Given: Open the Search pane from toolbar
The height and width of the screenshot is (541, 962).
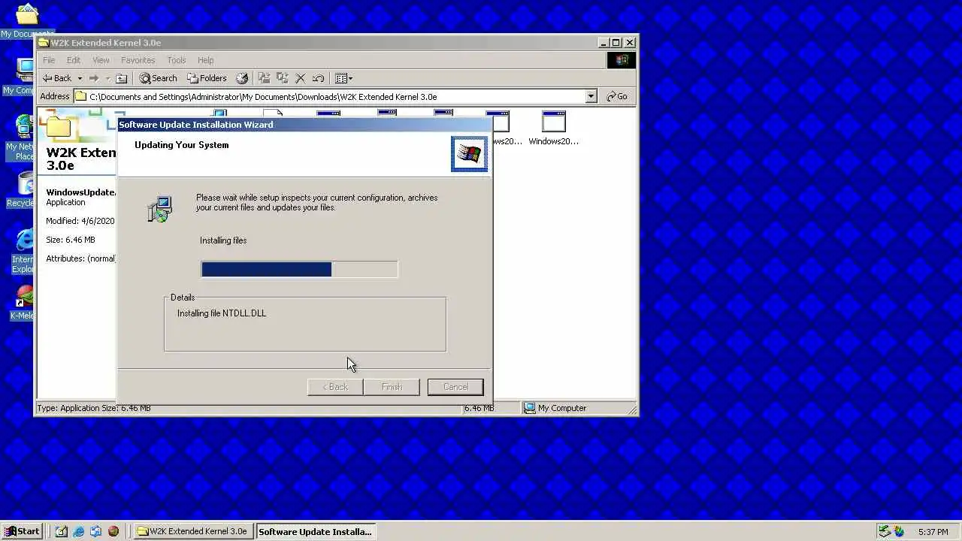Looking at the screenshot, I should tap(158, 78).
